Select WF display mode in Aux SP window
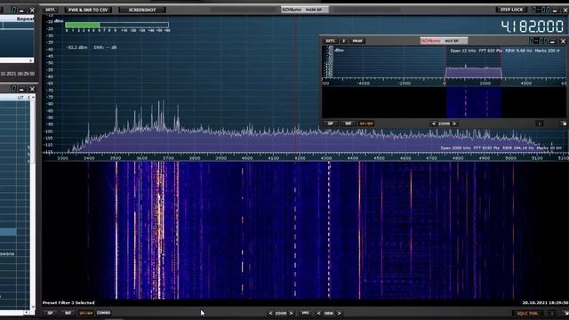The image size is (569, 320). [x=348, y=124]
